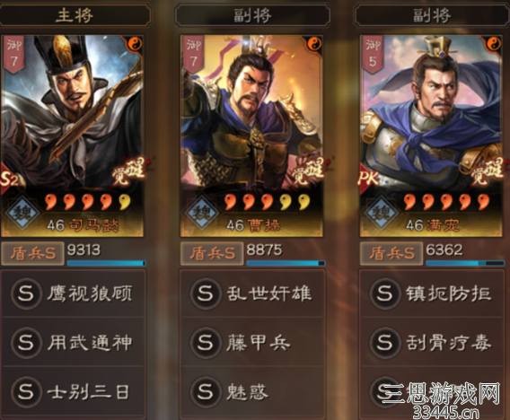
Task: Tap the yin-yang icon on 满宠 card
Action: (493, 44)
